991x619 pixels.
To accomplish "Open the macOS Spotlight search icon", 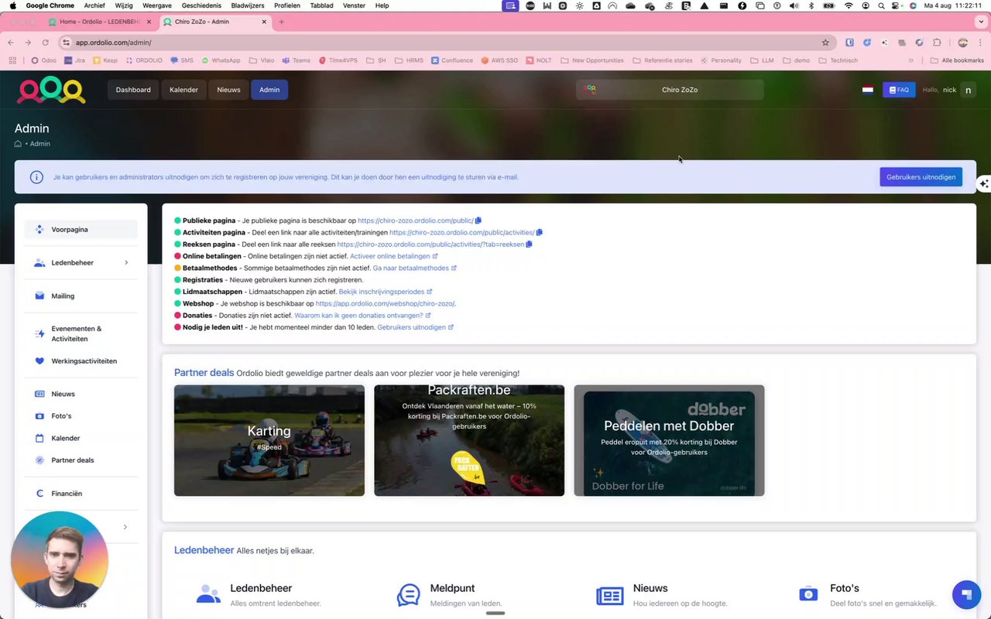I will [881, 5].
